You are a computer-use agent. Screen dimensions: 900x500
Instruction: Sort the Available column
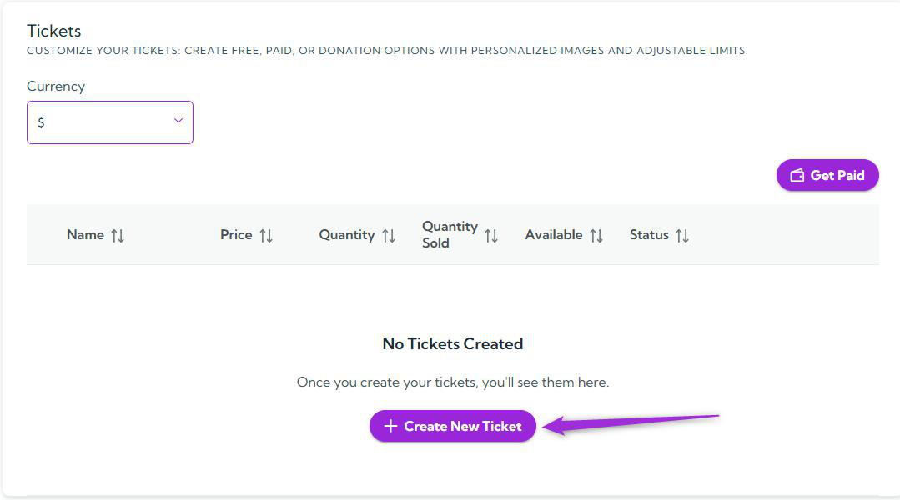pos(600,235)
